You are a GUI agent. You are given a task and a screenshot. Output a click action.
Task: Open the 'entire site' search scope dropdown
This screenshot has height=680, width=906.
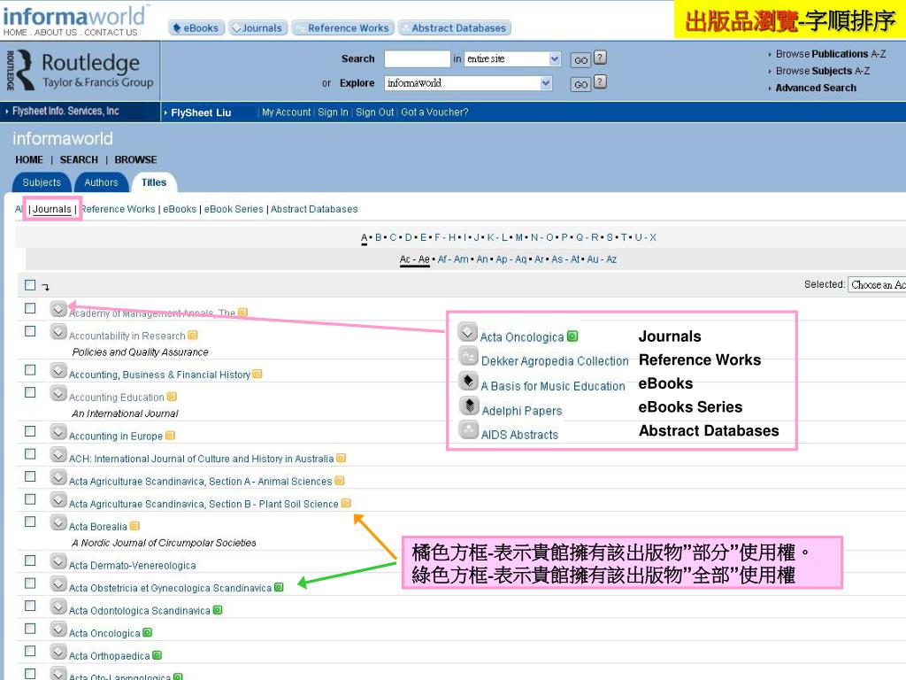click(x=512, y=59)
